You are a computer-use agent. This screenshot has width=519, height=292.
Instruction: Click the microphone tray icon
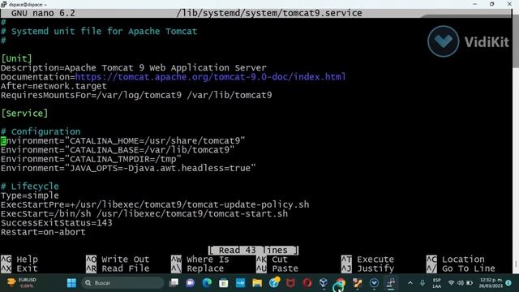(x=422, y=283)
